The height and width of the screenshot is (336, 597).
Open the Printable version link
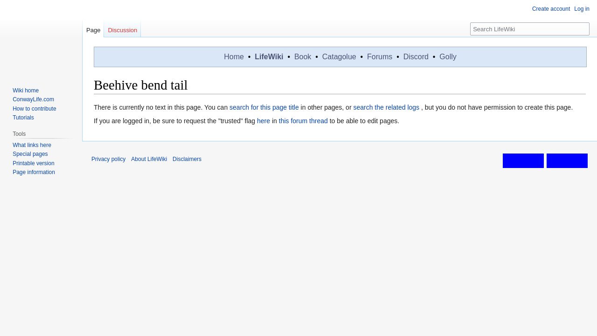[34, 163]
